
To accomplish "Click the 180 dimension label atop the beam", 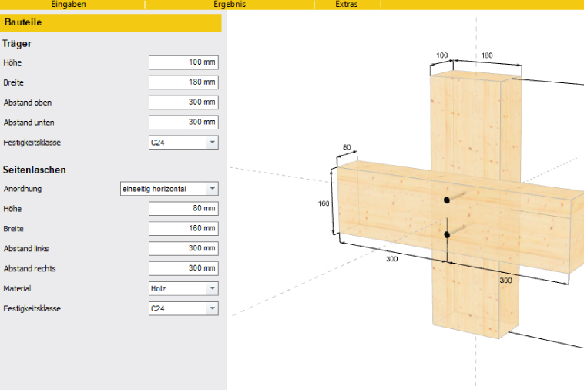I will (487, 56).
